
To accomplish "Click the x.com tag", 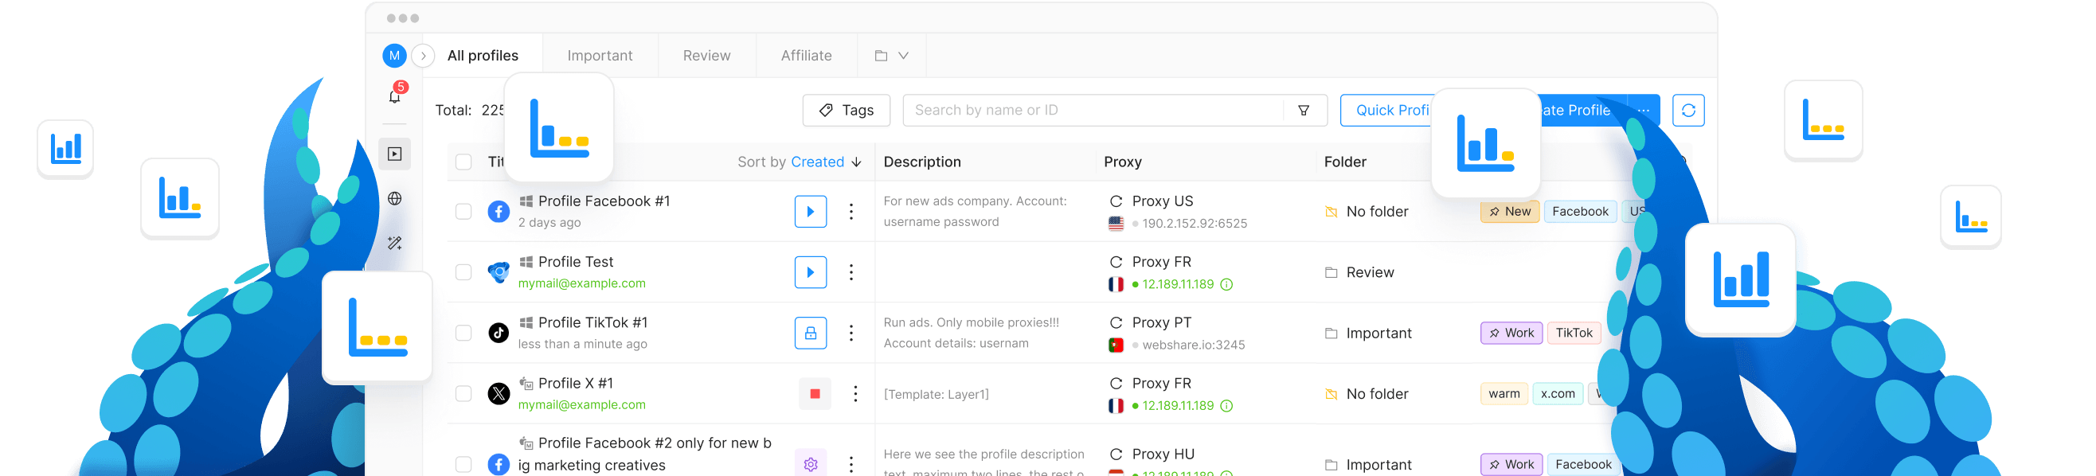I will click(1558, 394).
